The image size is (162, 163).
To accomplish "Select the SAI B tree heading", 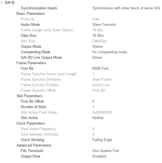I will coord(10,2).
